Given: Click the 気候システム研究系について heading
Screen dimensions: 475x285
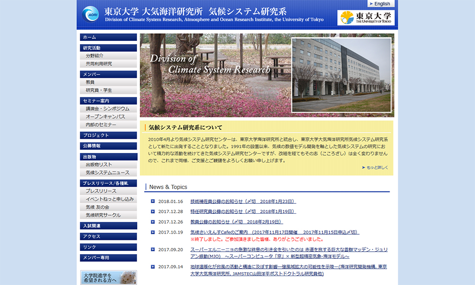Looking at the screenshot, I should click(185, 127).
